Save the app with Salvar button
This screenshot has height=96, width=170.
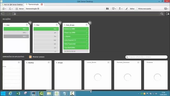(20, 9)
